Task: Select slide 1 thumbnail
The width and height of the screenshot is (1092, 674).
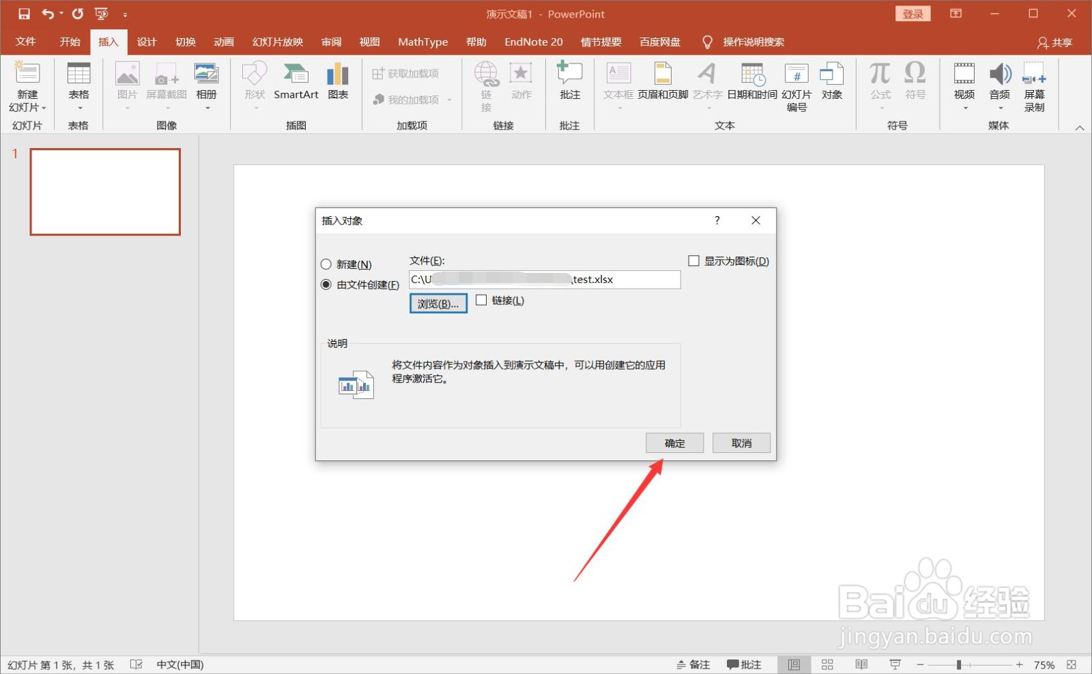Action: pos(105,192)
